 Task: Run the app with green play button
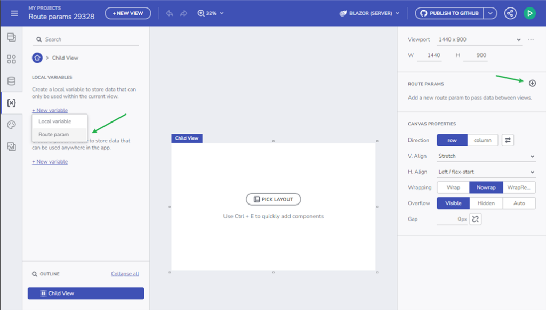click(x=529, y=13)
